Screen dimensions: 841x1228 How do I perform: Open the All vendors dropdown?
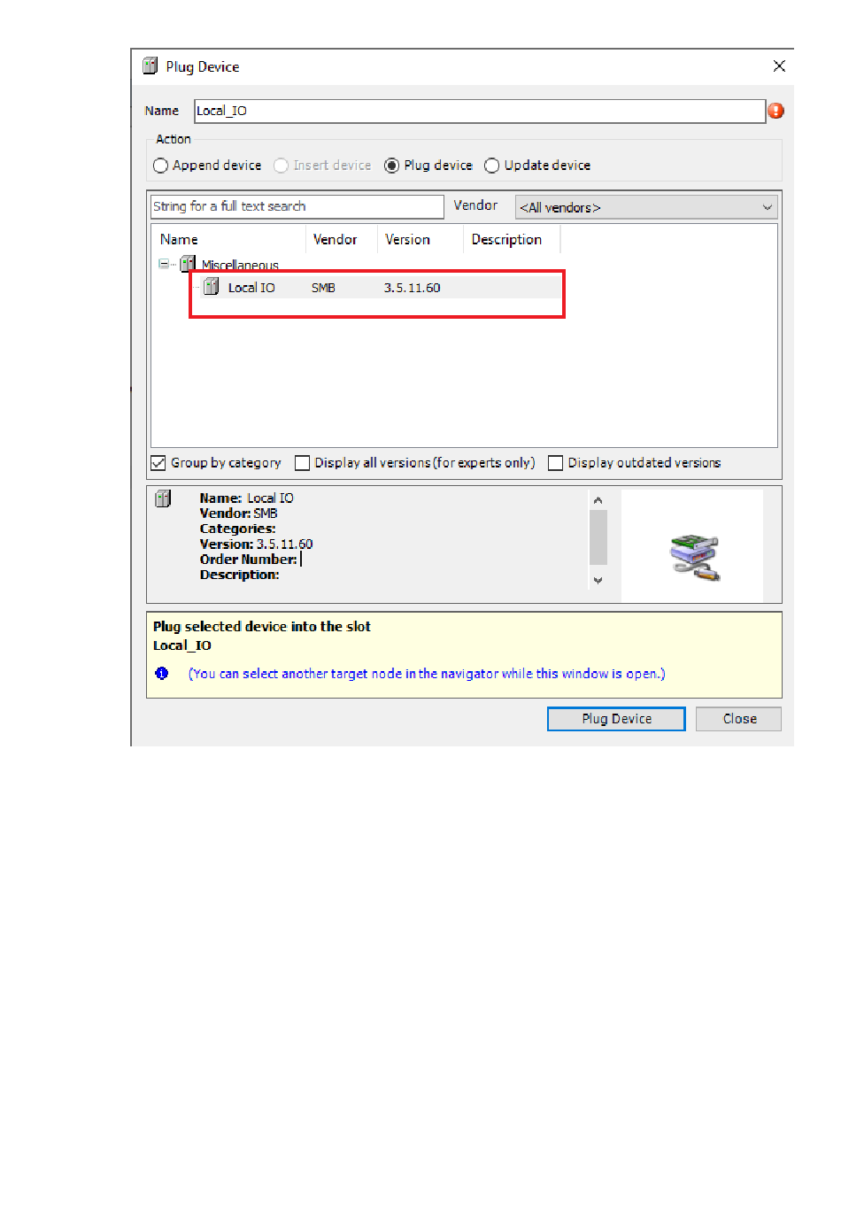tap(646, 207)
